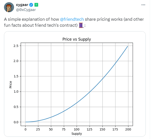Click the green affiliate badge beside cygaar
Viewport: 151px width, 139px height.
point(36,5)
